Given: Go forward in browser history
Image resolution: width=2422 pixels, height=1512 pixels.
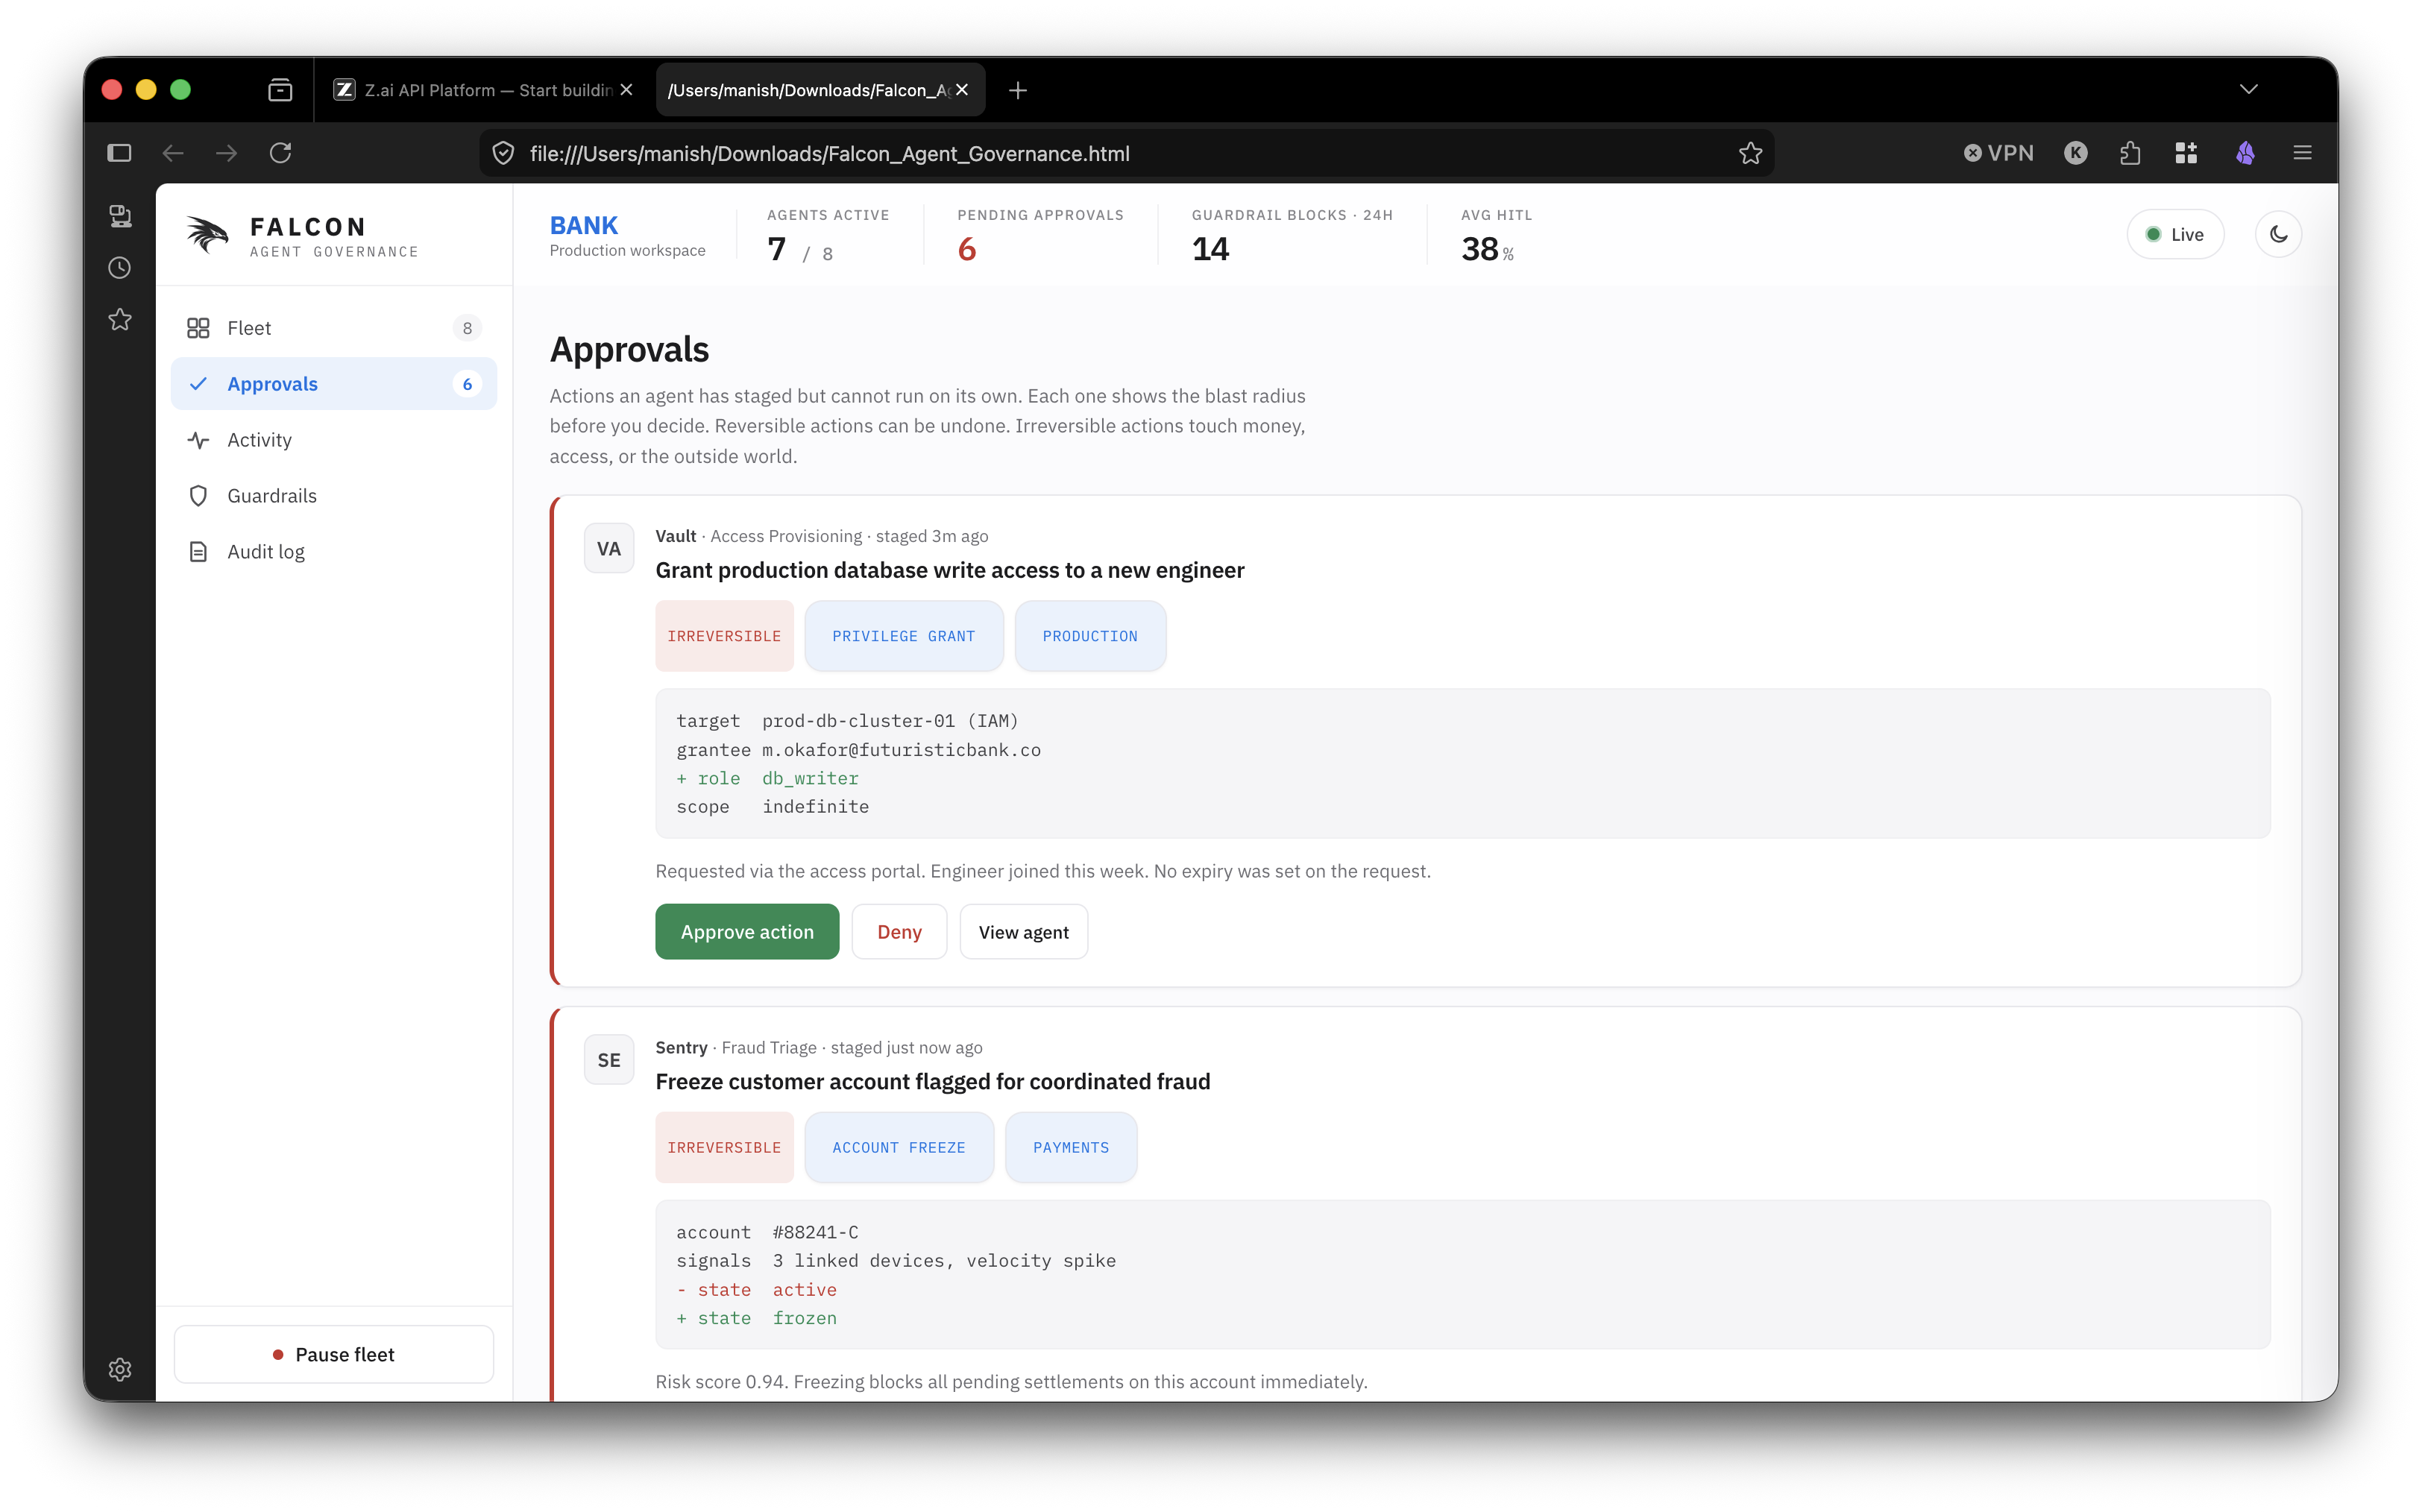Looking at the screenshot, I should pyautogui.click(x=227, y=153).
